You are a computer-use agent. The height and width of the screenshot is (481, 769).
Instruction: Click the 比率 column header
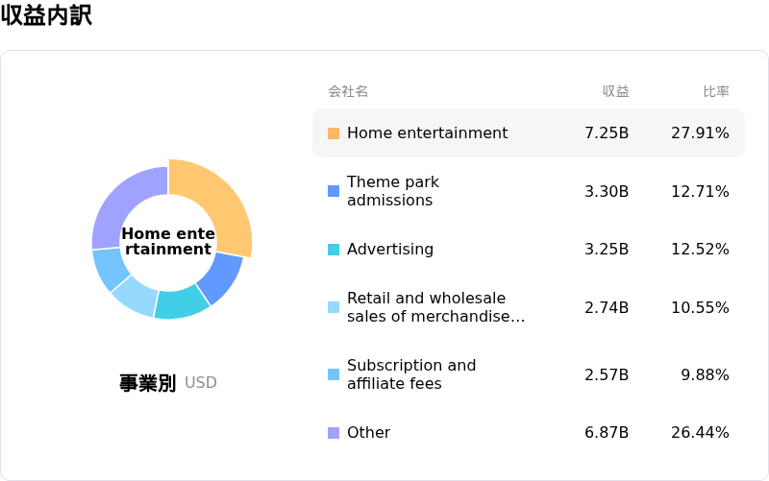pos(716,91)
